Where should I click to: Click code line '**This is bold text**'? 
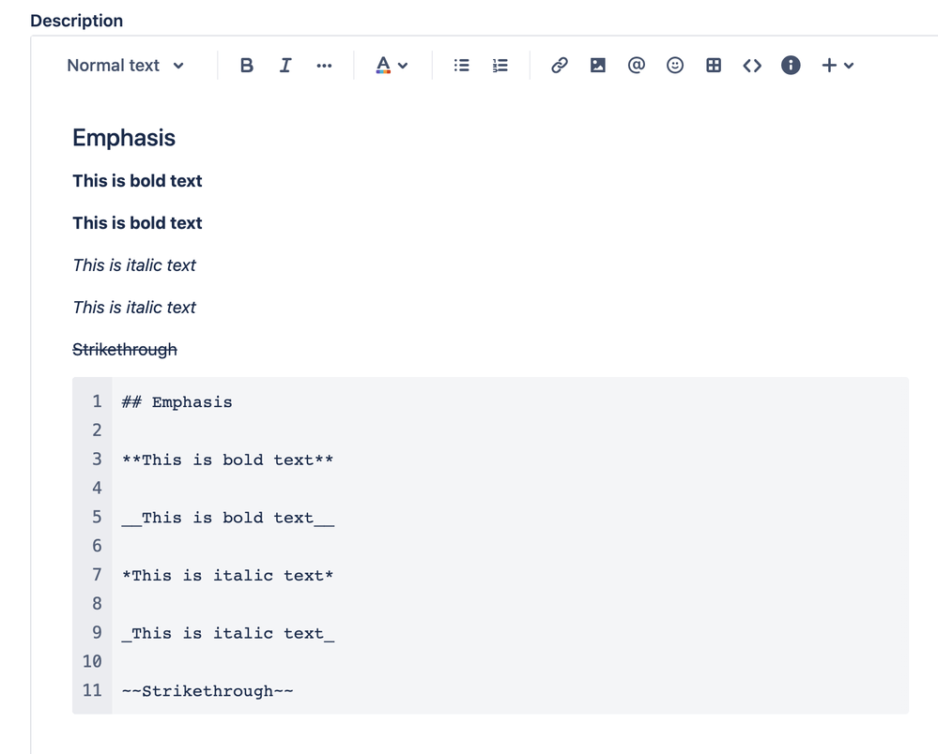click(227, 460)
